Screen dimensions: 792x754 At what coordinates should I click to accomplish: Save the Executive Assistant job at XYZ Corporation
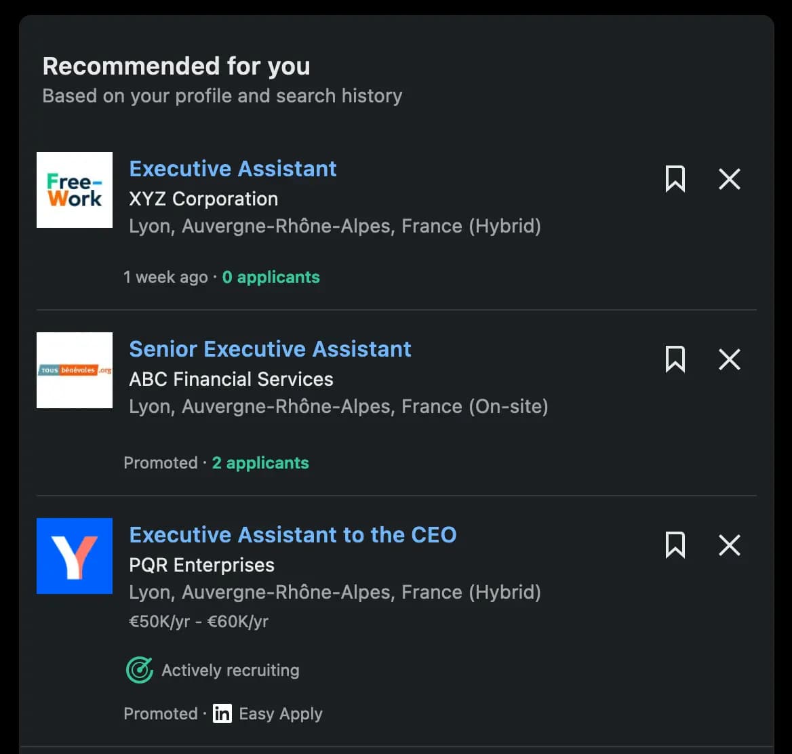[x=675, y=179]
